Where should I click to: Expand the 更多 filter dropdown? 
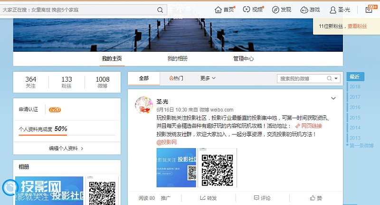208,78
